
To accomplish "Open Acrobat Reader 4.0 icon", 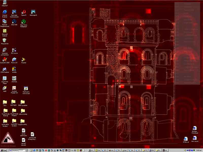I will coord(14,88).
